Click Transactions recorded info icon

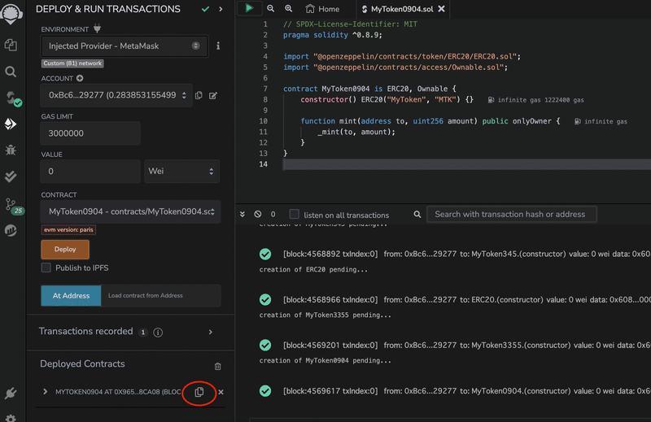(158, 332)
